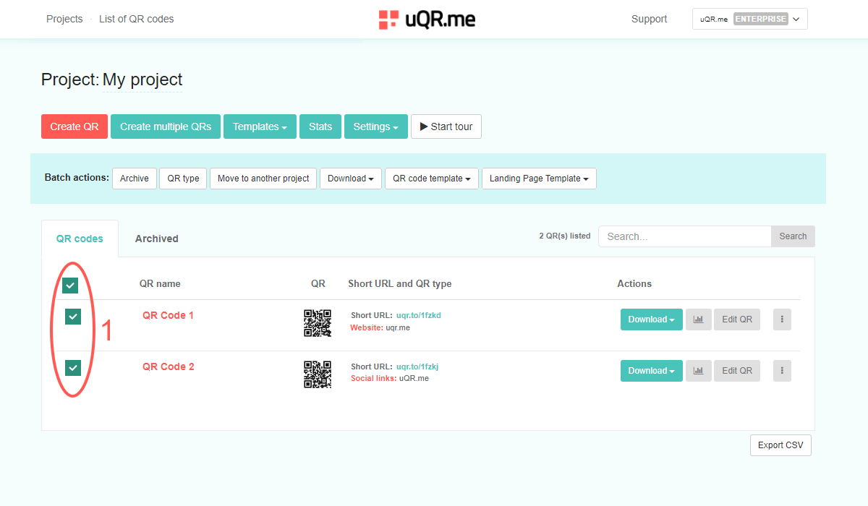Open stats chart icon for QR Code 1
868x506 pixels.
point(698,320)
